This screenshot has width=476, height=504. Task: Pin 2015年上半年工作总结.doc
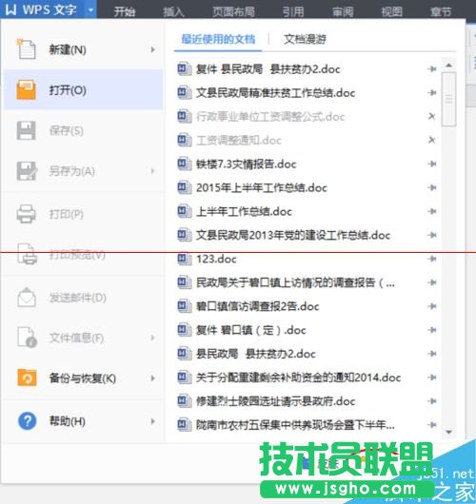tap(432, 187)
